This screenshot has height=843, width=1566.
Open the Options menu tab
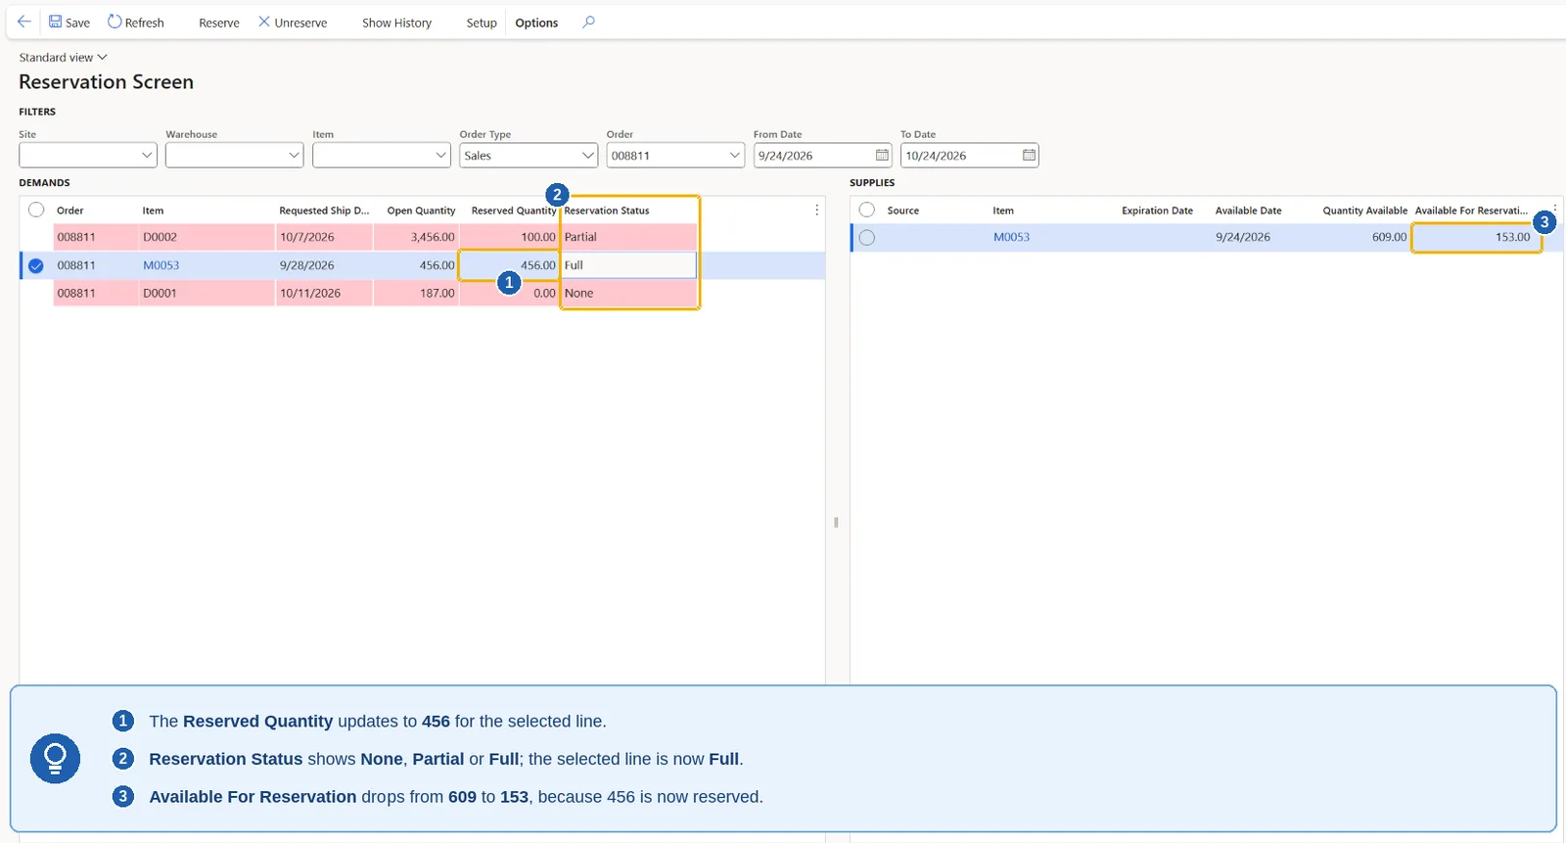(x=536, y=23)
